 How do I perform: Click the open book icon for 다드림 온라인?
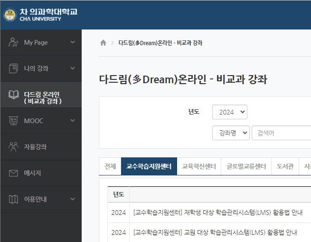[x=14, y=95]
